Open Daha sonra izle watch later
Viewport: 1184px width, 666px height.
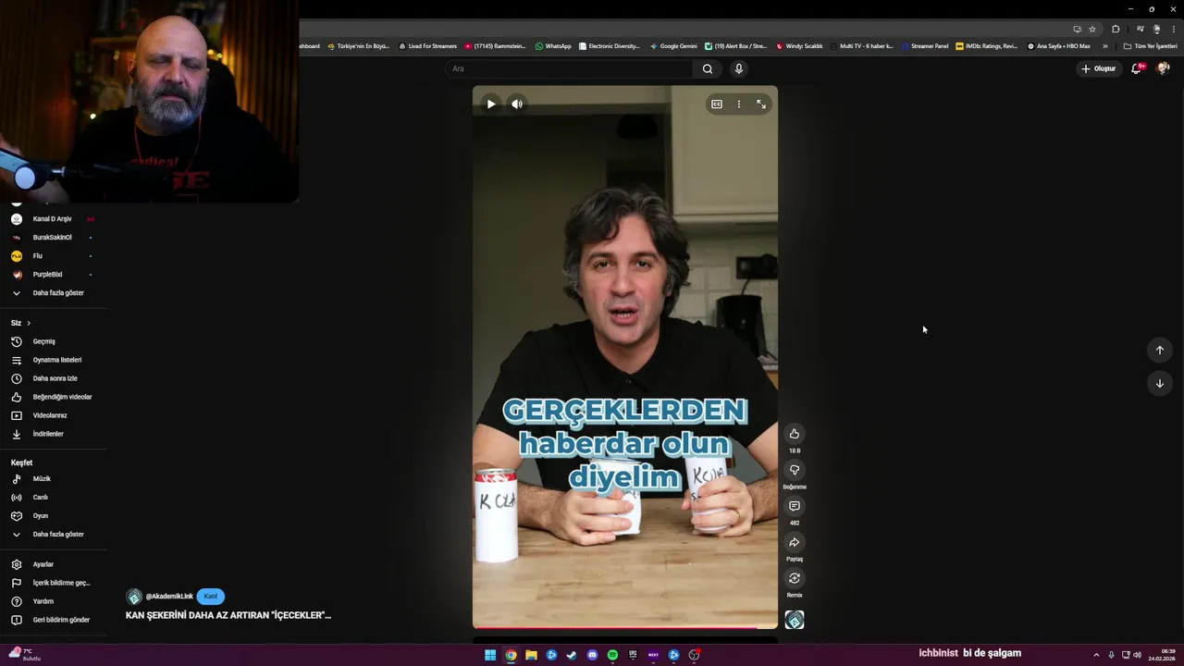coord(53,378)
